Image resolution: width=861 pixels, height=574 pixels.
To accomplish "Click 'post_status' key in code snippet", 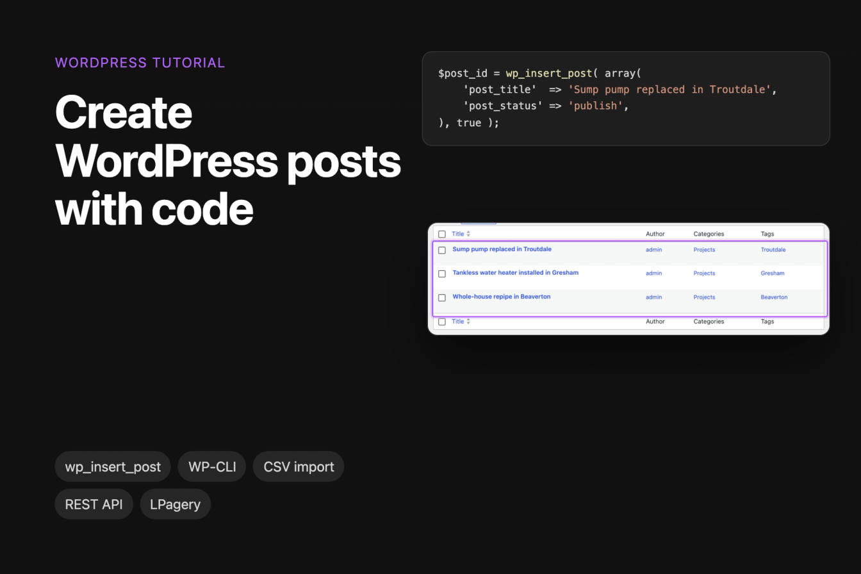I will coord(503,106).
